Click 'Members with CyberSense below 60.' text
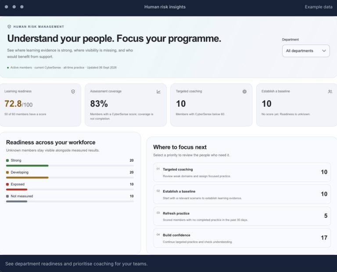 [x=200, y=114]
